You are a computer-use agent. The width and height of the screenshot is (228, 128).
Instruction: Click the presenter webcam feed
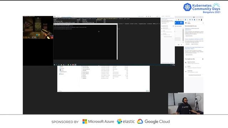[x=186, y=103]
